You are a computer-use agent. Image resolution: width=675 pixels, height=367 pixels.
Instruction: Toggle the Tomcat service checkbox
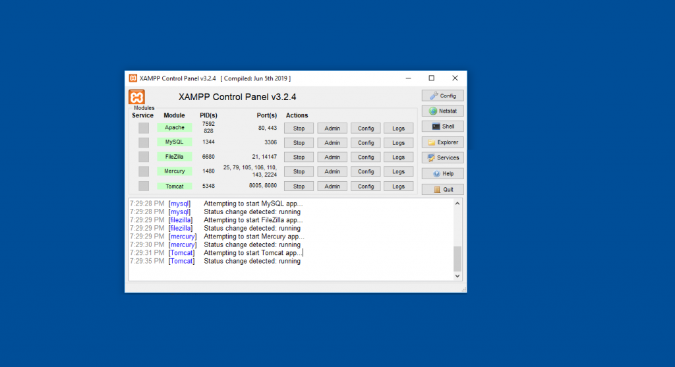point(143,186)
